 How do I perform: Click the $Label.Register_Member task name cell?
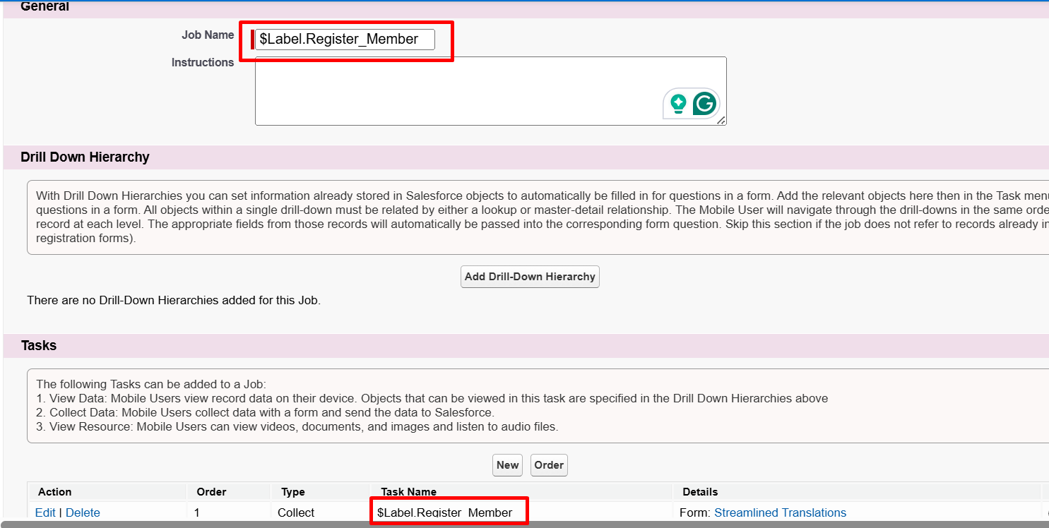pos(444,512)
